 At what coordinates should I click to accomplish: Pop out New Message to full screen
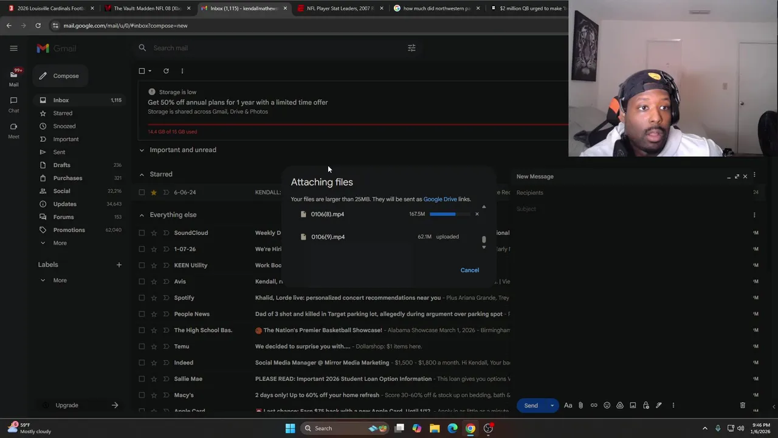pyautogui.click(x=737, y=176)
